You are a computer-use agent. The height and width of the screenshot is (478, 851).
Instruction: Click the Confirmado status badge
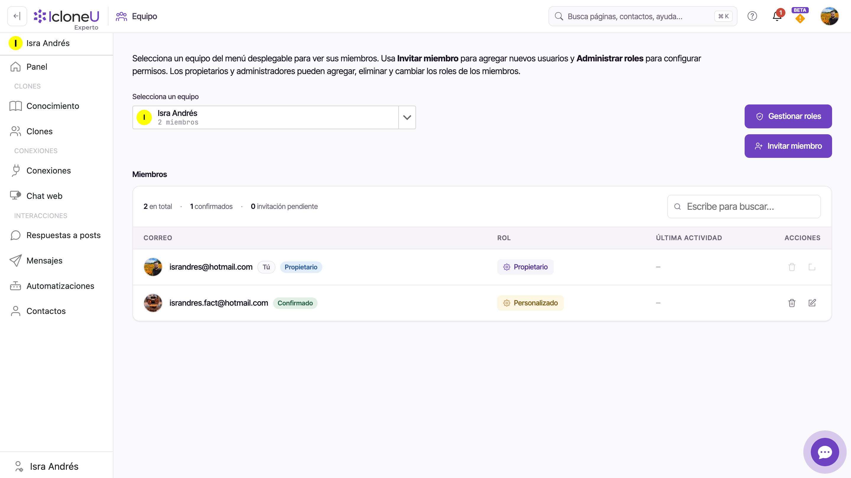pyautogui.click(x=295, y=303)
